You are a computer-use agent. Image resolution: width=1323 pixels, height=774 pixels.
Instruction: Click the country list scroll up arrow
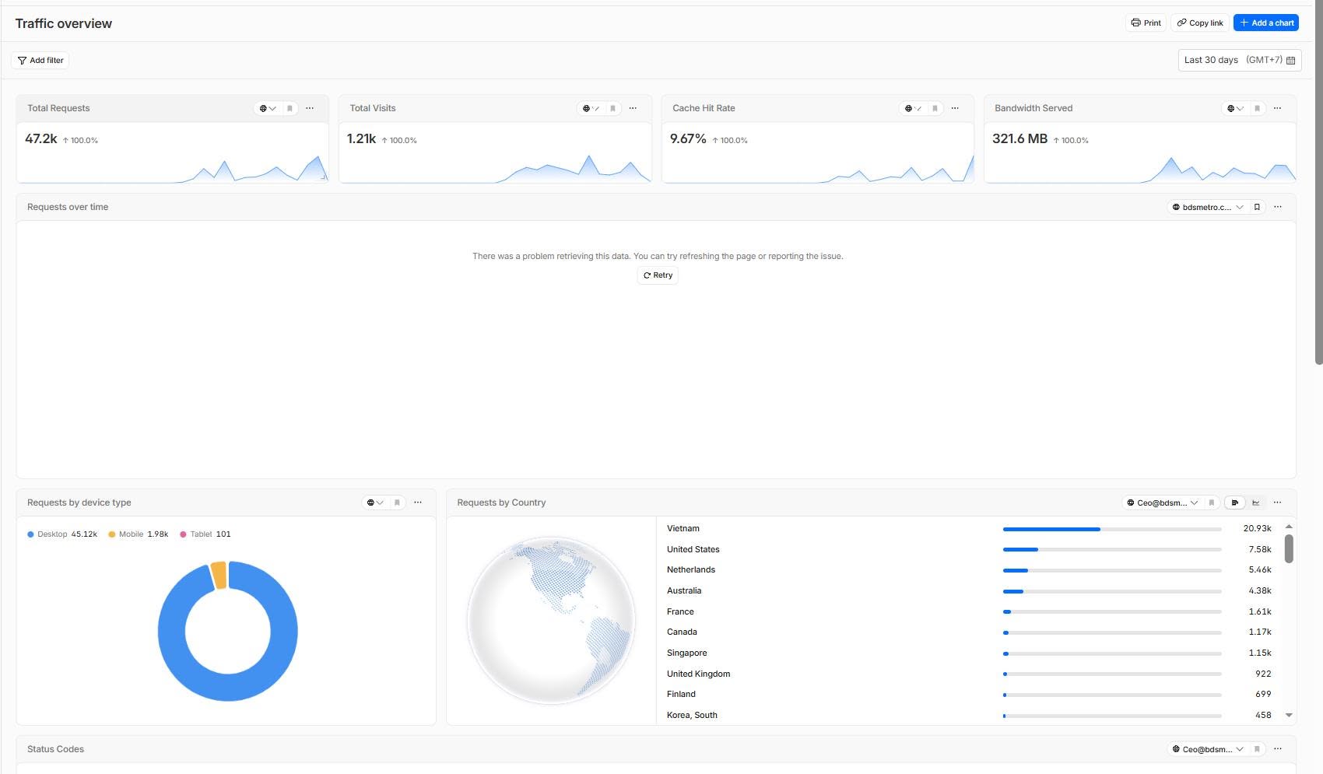click(1289, 527)
